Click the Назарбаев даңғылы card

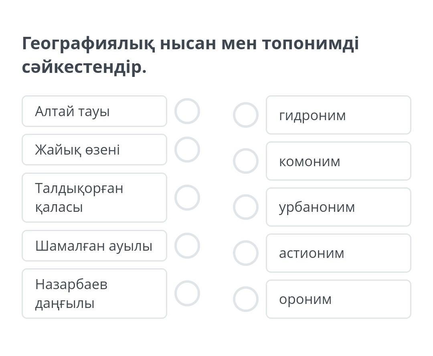tap(94, 294)
